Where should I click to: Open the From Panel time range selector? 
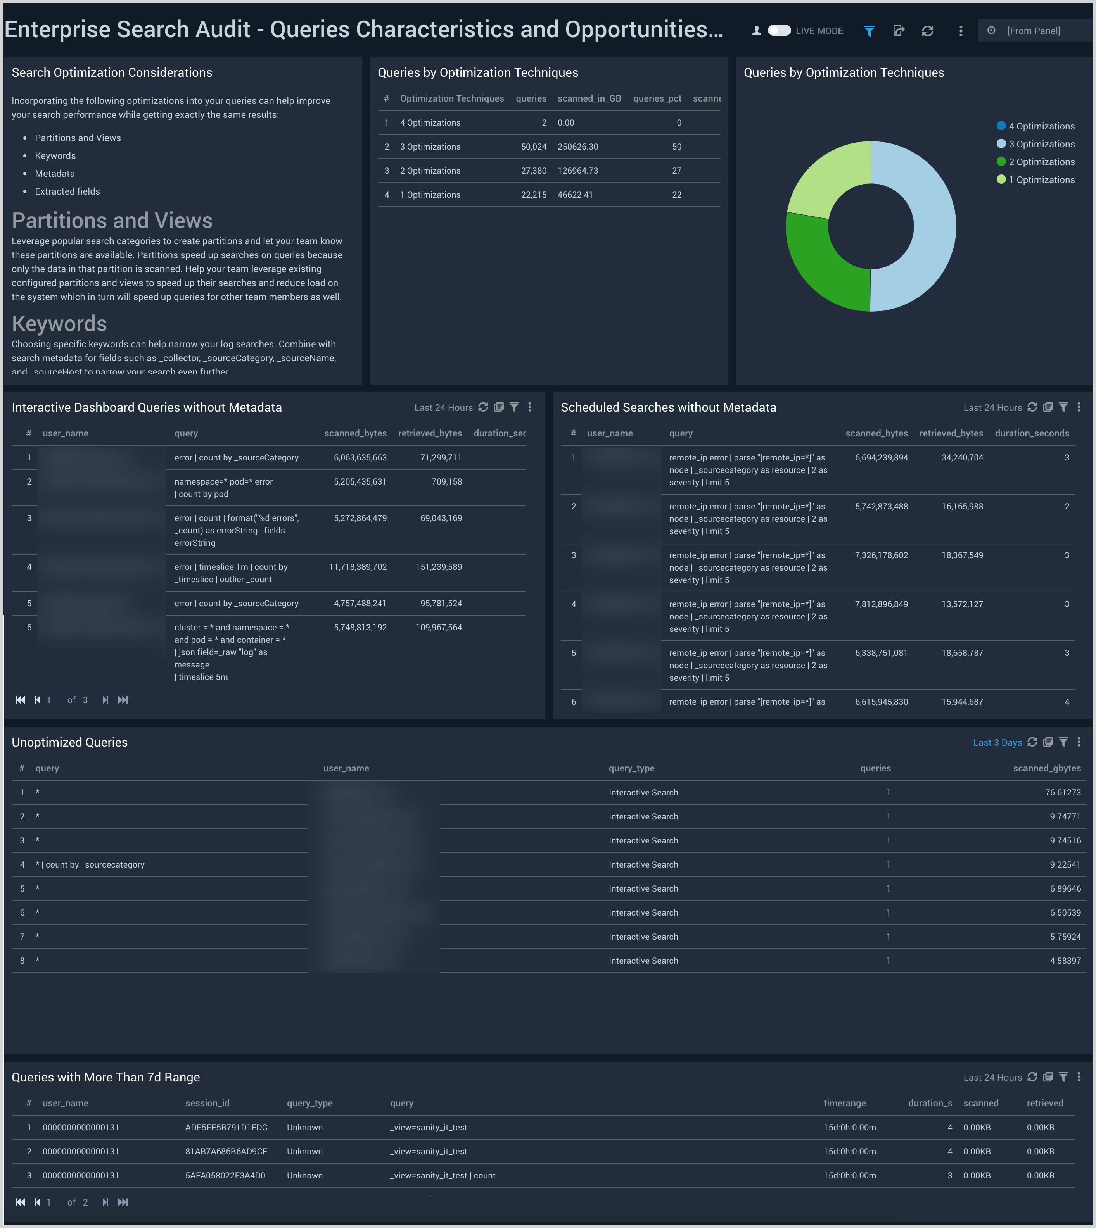[x=1033, y=31]
